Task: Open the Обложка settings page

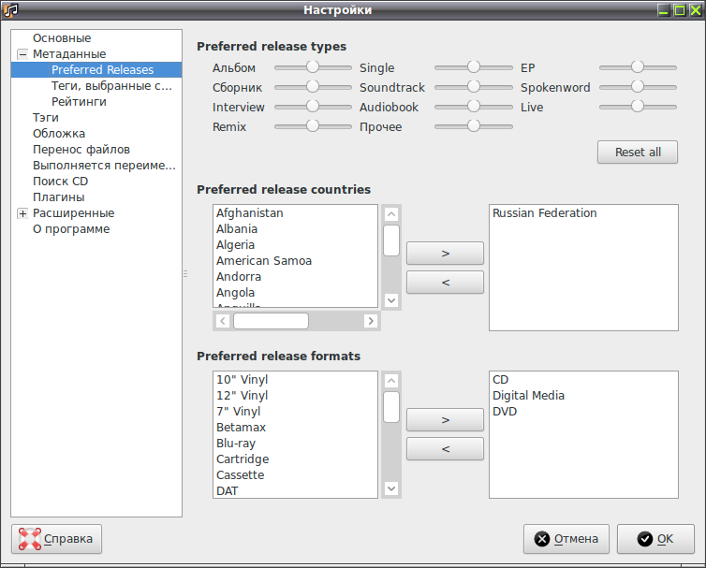Action: pos(59,134)
